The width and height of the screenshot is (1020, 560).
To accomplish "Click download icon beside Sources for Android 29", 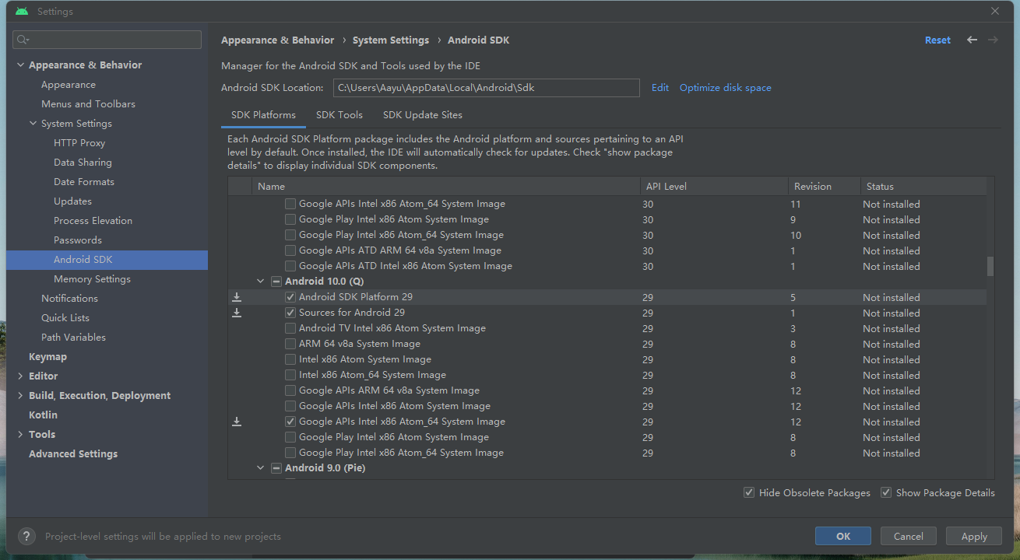I will coord(237,313).
